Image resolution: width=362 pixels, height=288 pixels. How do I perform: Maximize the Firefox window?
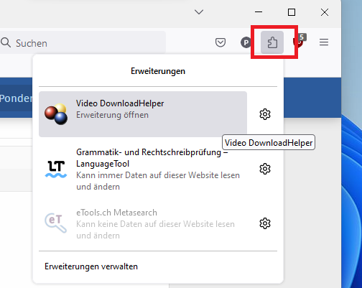(292, 12)
